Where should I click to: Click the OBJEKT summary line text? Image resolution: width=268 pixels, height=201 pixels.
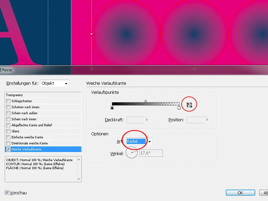tap(39, 160)
